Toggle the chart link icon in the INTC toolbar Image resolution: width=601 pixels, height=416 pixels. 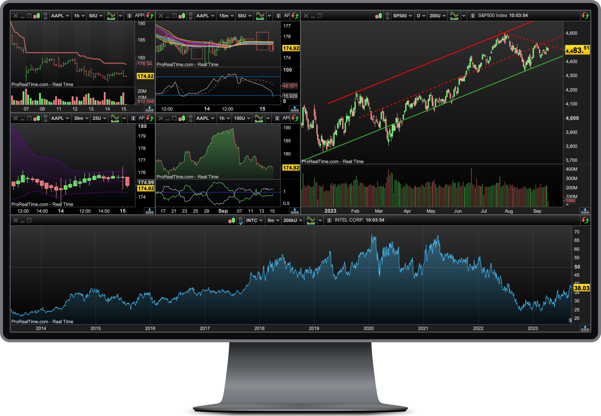click(x=240, y=220)
